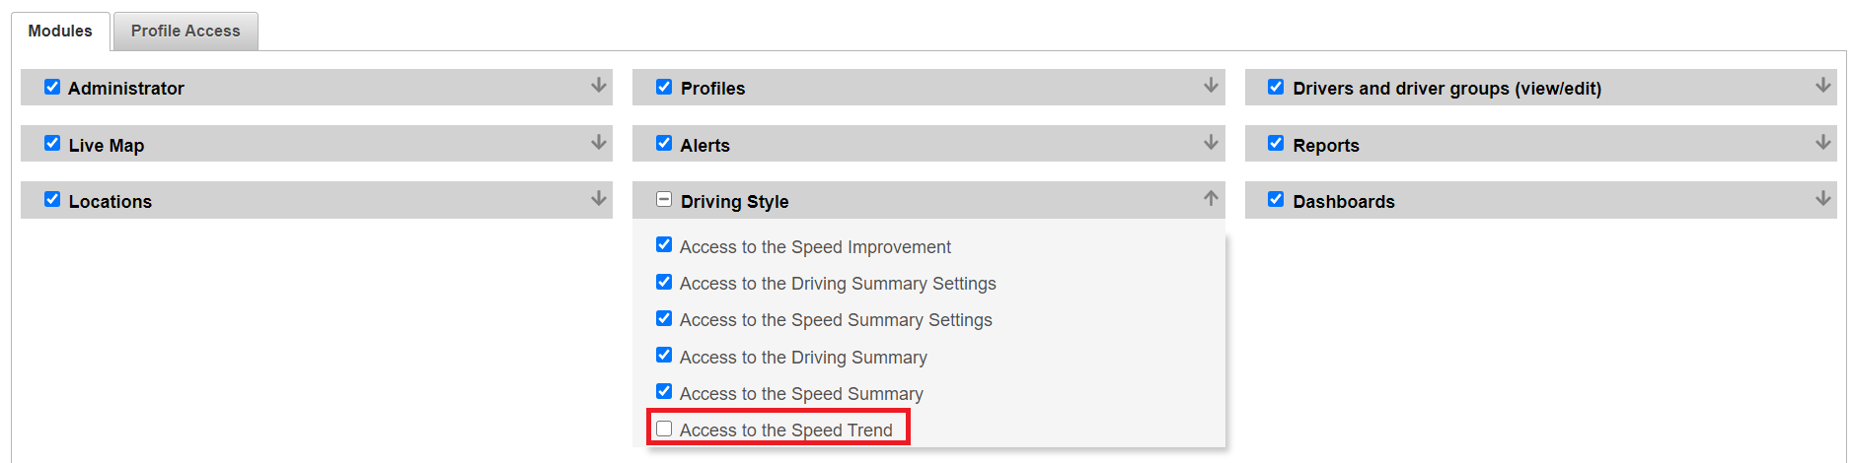Toggle the Administrator module checkbox
The width and height of the screenshot is (1852, 463).
[52, 87]
